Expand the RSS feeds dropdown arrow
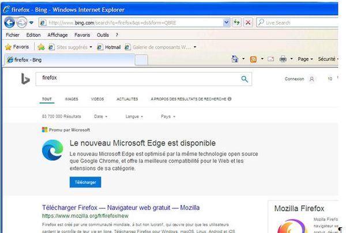Viewport: 346px width, 233px height. (262, 59)
